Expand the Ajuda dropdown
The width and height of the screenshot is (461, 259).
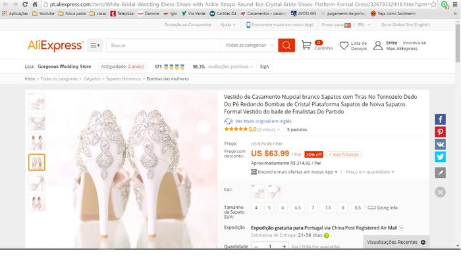click(228, 25)
